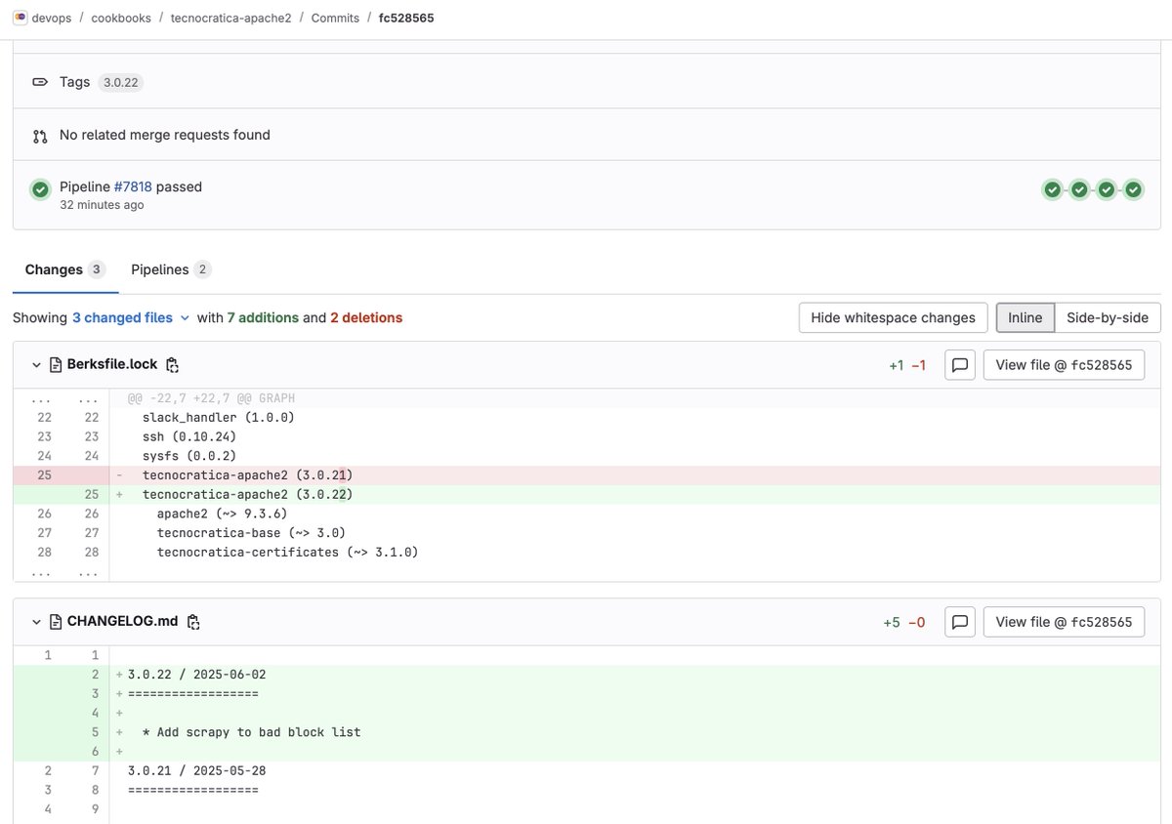
Task: Select the Pipelines tab
Action: [171, 269]
